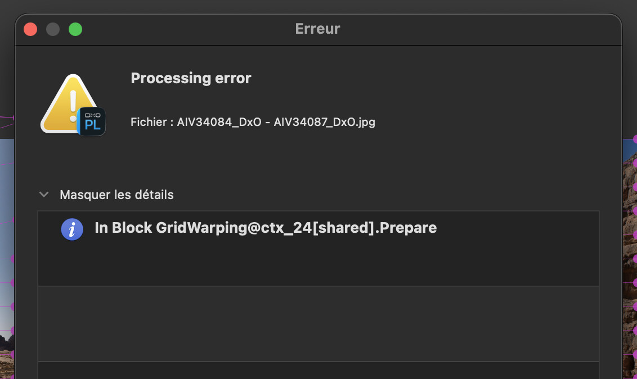Click the empty second row in details list
637x379 pixels.
pyautogui.click(x=318, y=323)
